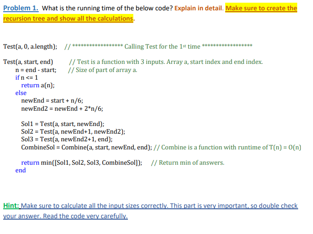The height and width of the screenshot is (234, 313).
Task: Click the 'Size of part of array a.' comment
Action: [106, 70]
